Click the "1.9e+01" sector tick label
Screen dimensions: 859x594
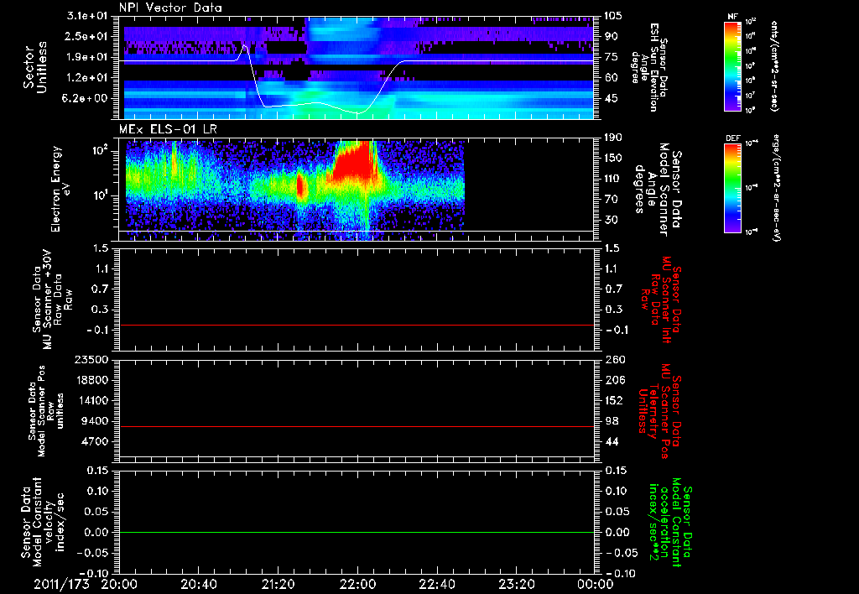[x=87, y=57]
